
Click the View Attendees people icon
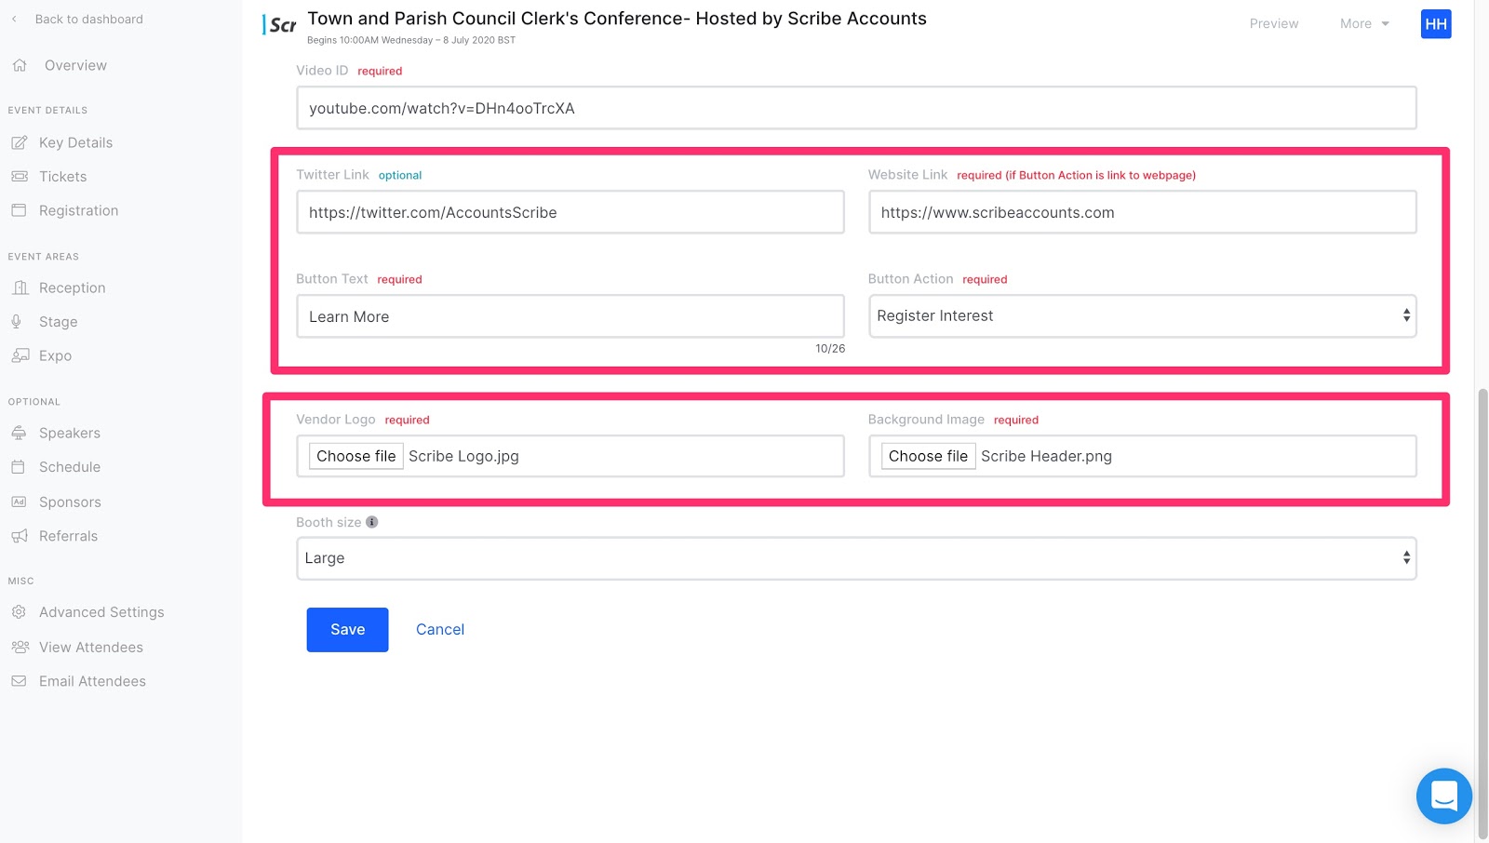(20, 647)
